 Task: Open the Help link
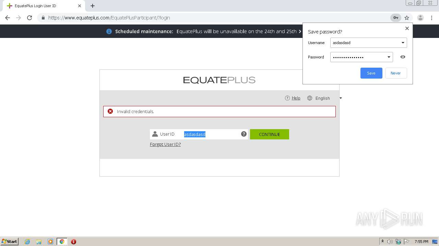click(x=296, y=98)
